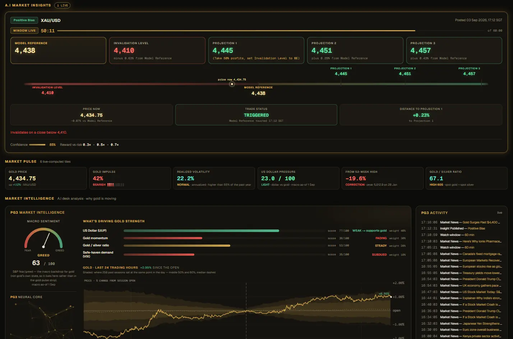Viewport: 513px width, 339px height.
Task: Click the 'Posted 03 Sep 2026, 17:12 SGT' timestamp
Action: tap(479, 20)
